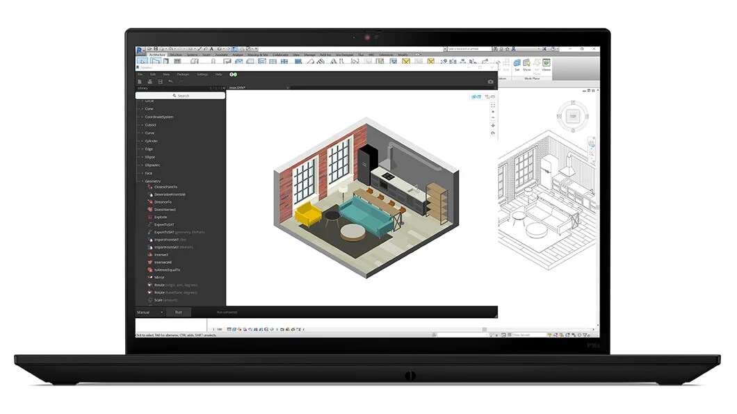The height and width of the screenshot is (414, 737).
Task: Toggle graph view in Dynamo canvas
Action: tap(476, 97)
